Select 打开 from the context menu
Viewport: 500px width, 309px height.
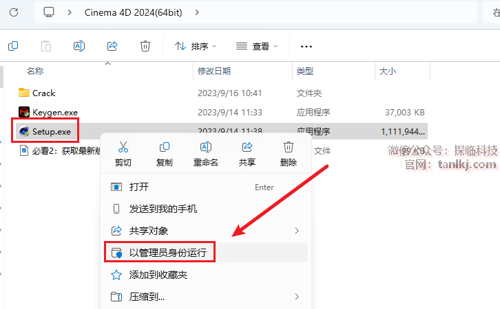pos(206,187)
